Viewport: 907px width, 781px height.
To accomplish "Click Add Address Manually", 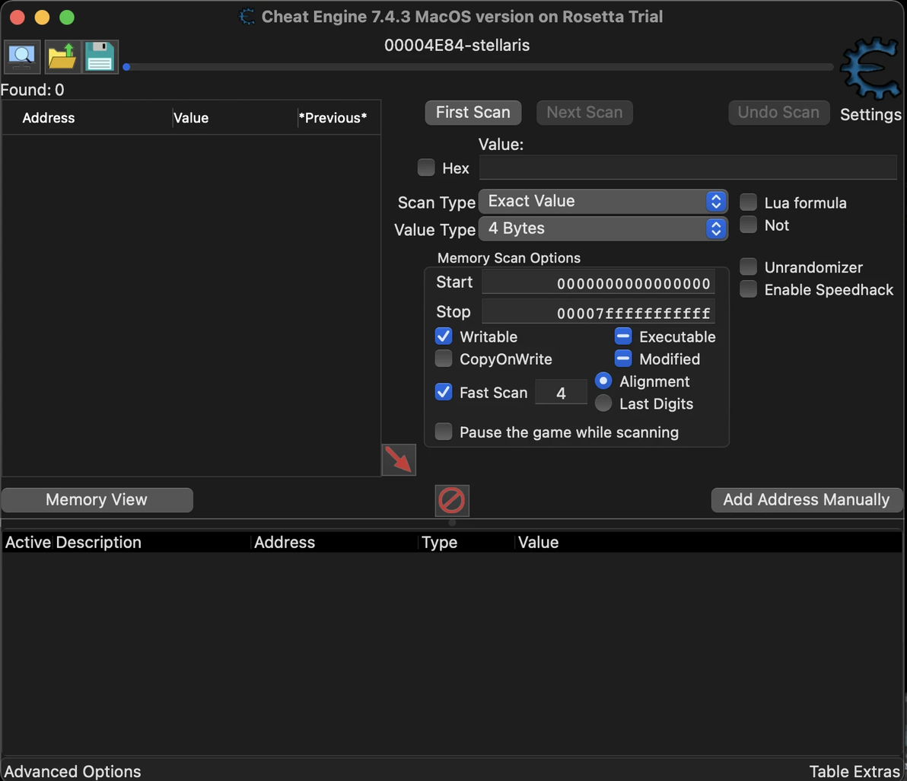I will coord(807,500).
